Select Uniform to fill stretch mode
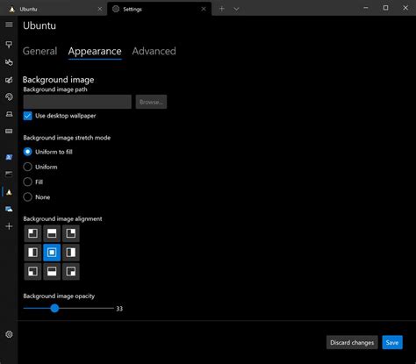 27,152
